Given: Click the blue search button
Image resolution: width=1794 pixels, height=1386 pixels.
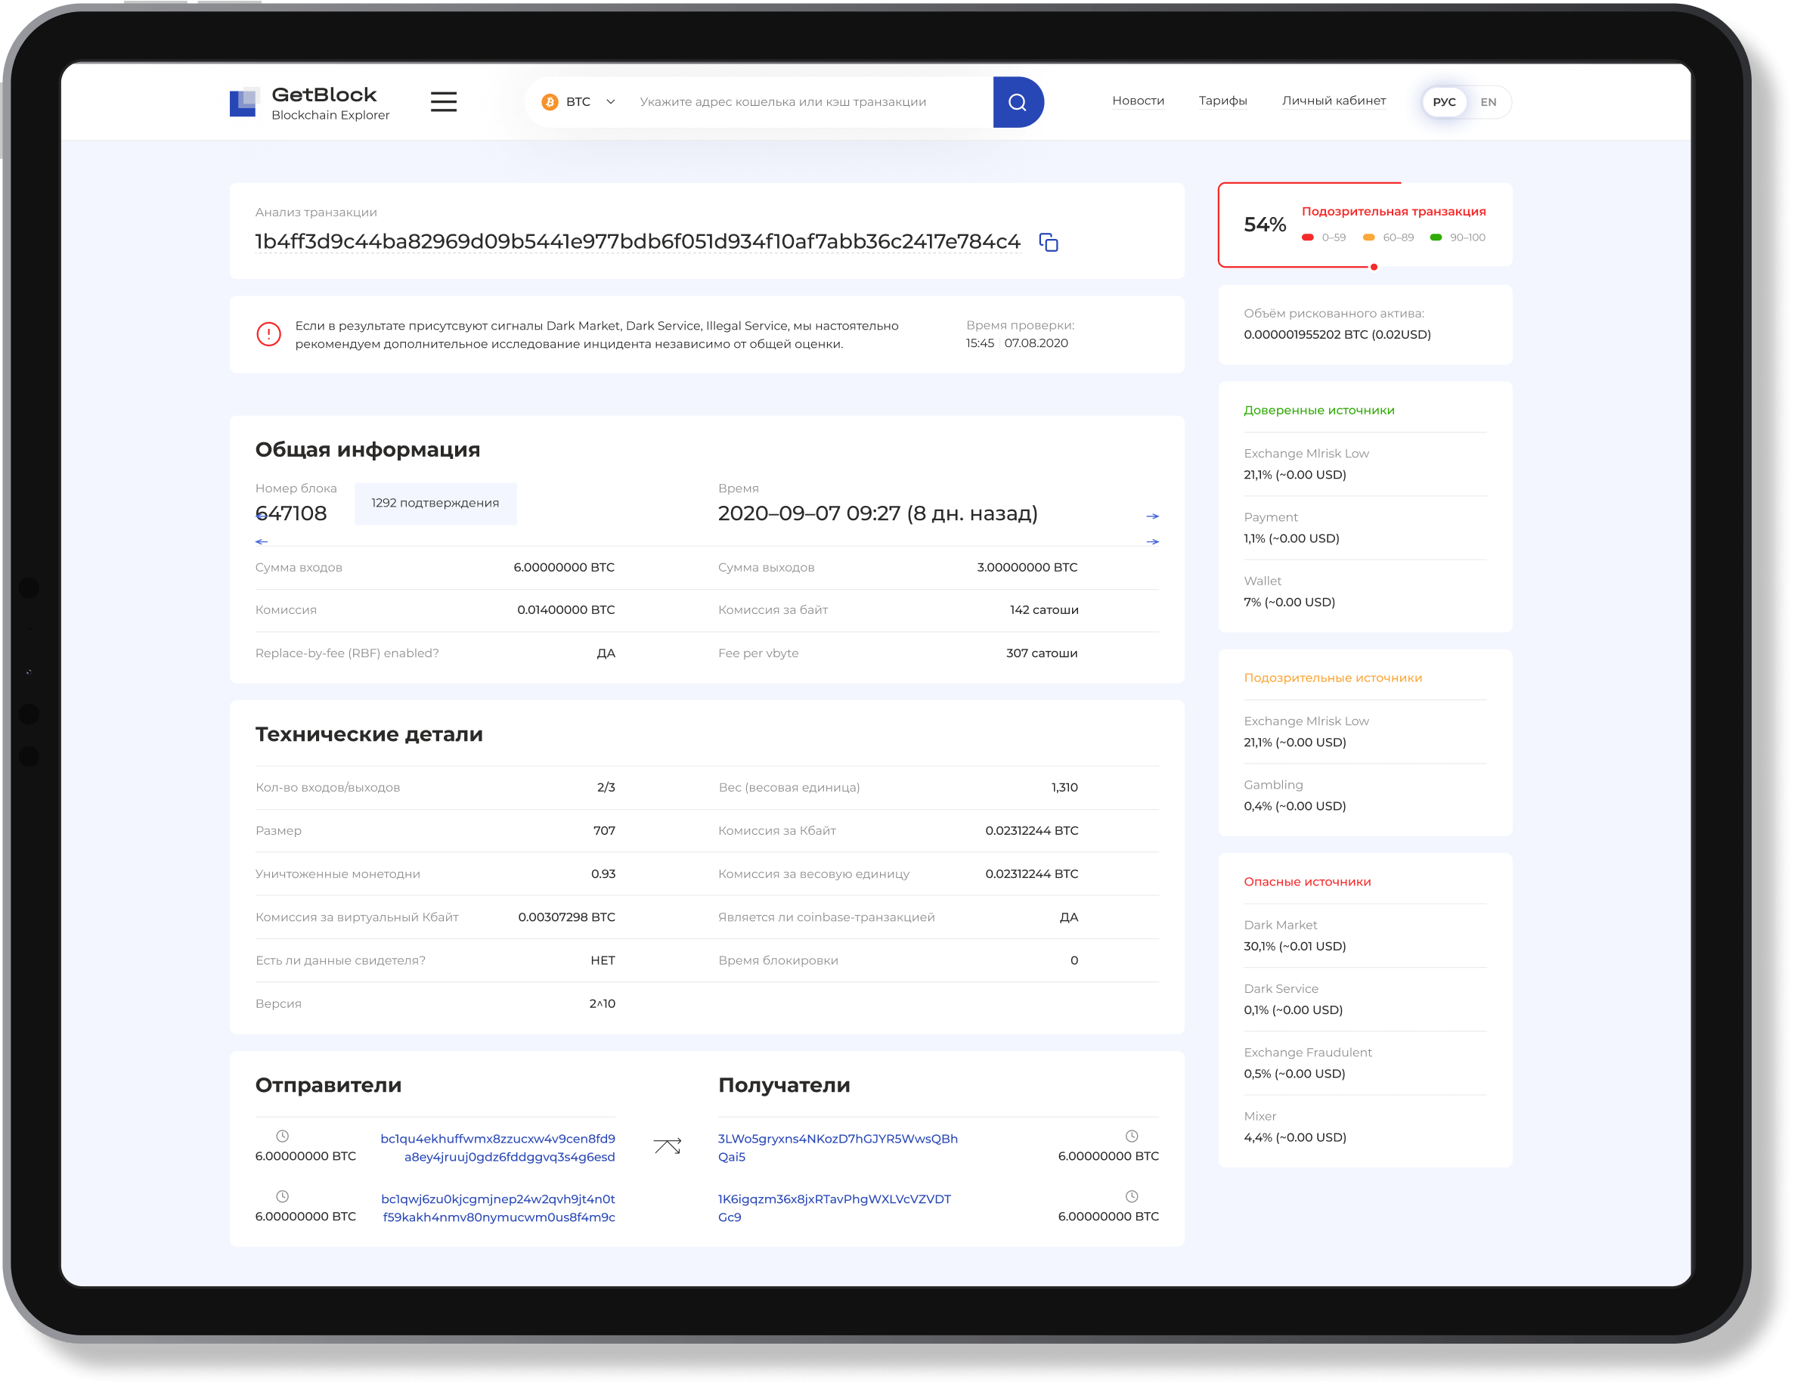Looking at the screenshot, I should click(1017, 102).
